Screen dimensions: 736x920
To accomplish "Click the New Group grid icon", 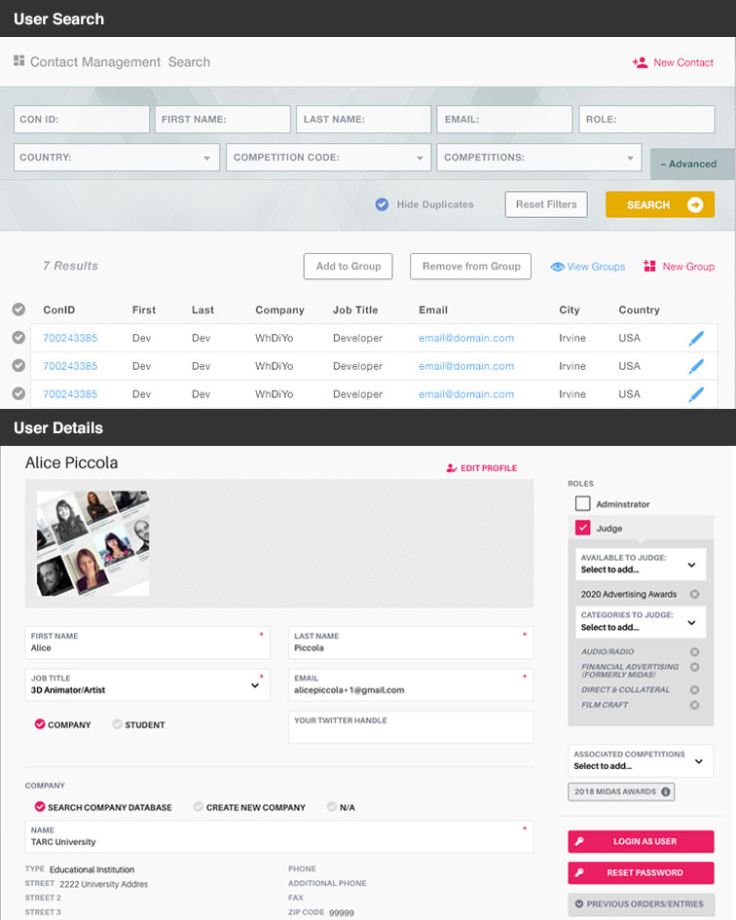I will pos(649,267).
